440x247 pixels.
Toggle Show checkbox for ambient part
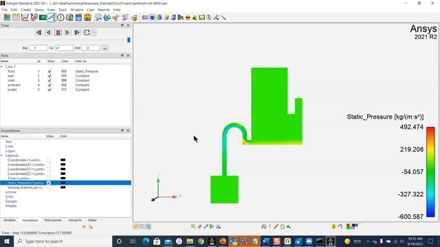(x=49, y=85)
